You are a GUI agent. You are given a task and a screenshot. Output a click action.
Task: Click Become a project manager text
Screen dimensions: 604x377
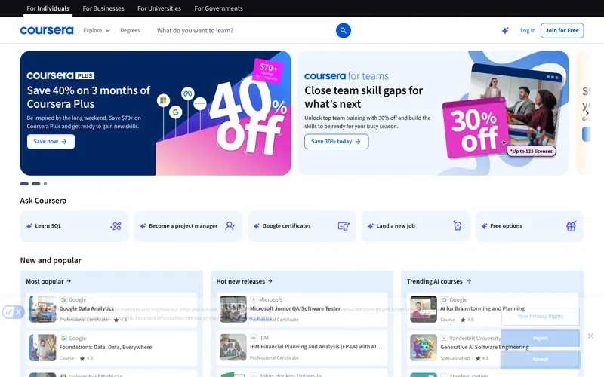[x=183, y=226]
